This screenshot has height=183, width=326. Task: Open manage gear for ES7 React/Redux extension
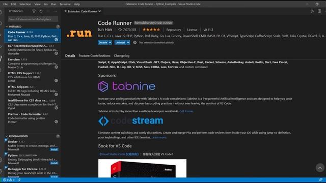[56, 53]
